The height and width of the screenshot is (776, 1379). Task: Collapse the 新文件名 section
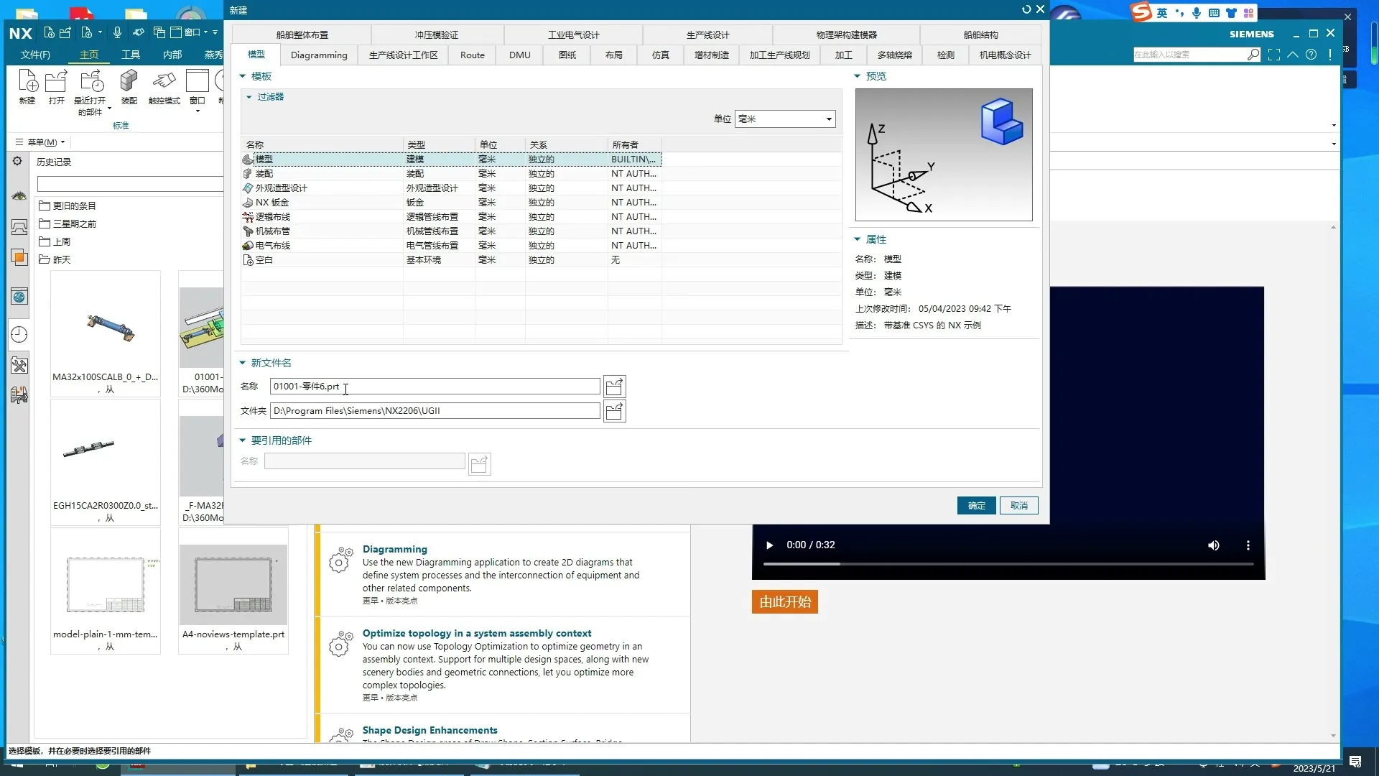(242, 363)
